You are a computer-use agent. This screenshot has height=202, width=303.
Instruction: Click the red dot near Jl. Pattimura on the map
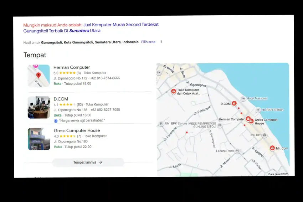187,133
